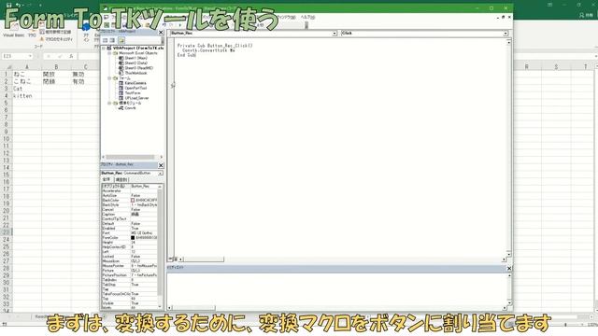
Task: Click the ForeColor black swatch in Properties
Action: point(133,238)
